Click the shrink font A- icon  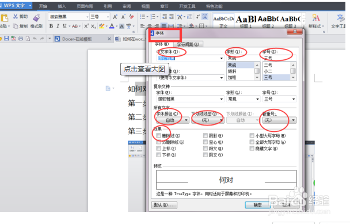(123, 17)
